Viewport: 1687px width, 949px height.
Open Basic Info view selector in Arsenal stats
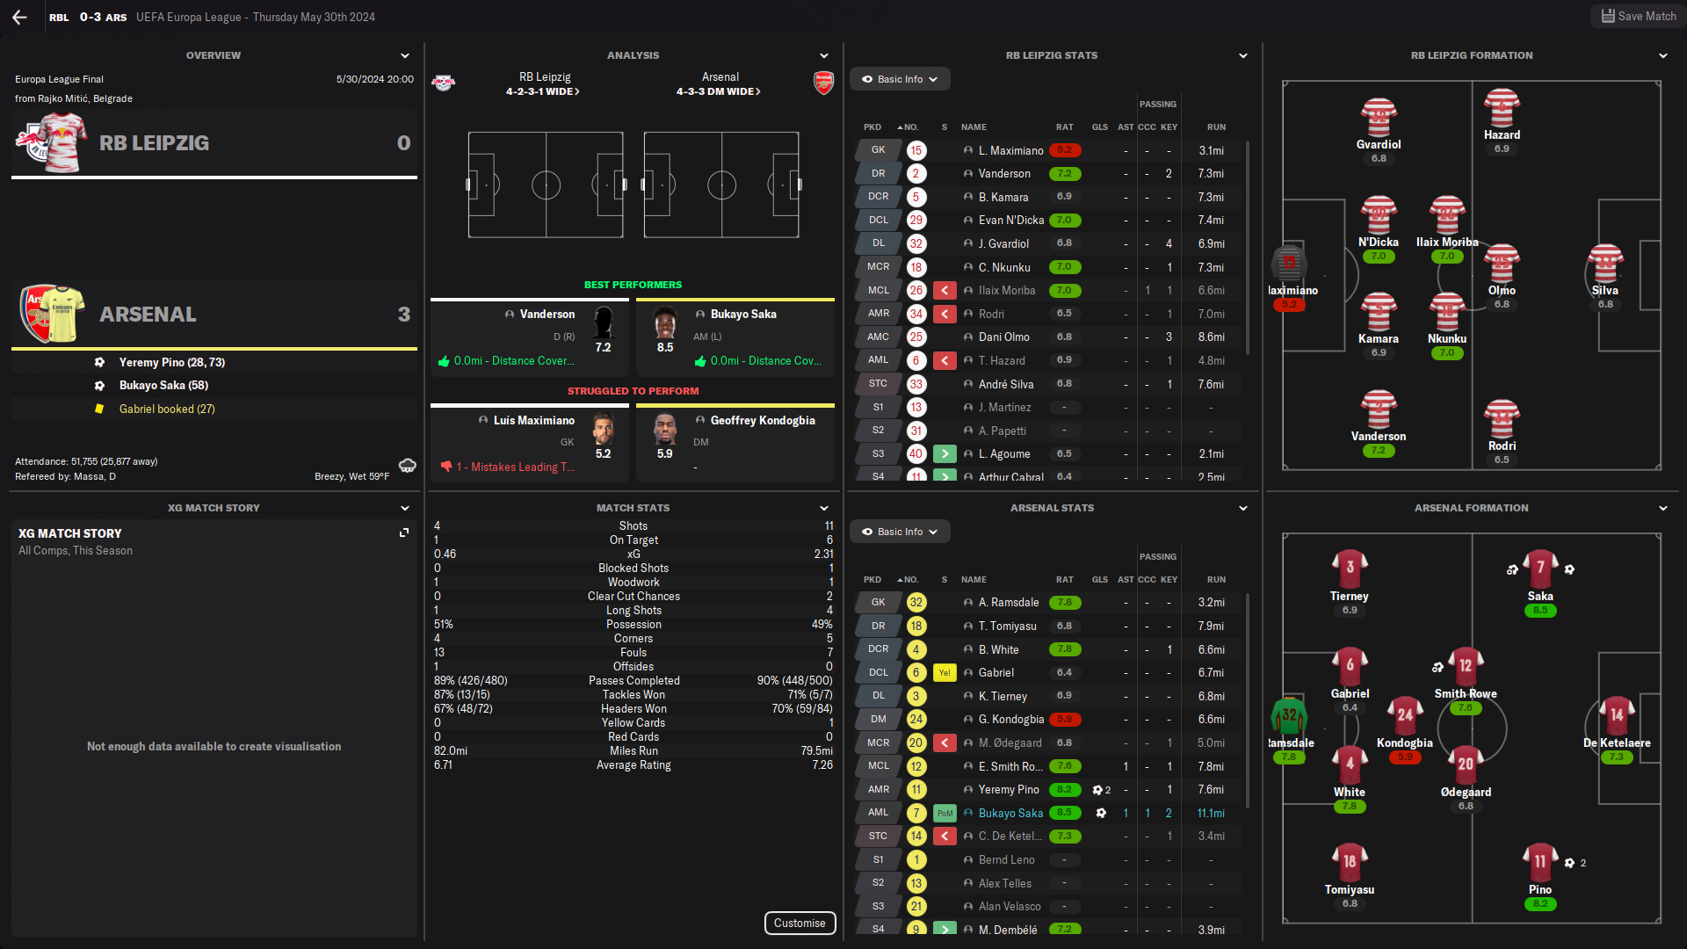[900, 532]
